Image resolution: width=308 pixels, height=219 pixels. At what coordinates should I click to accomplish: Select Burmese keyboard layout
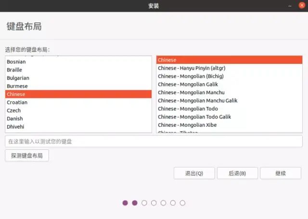pyautogui.click(x=17, y=86)
